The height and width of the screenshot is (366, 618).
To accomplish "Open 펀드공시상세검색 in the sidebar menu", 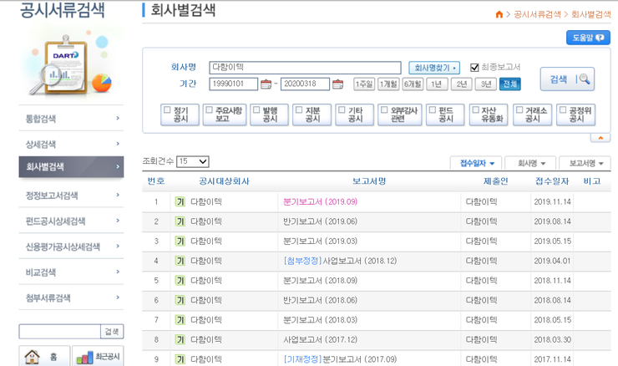I will tap(71, 221).
